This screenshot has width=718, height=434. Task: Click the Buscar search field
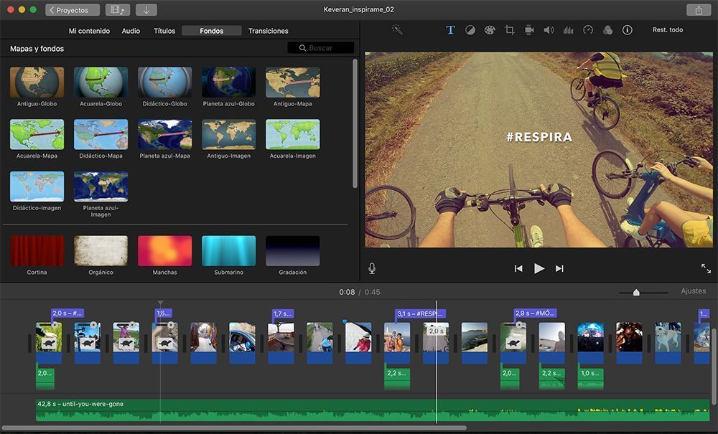[x=320, y=47]
